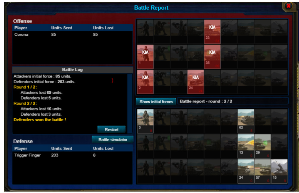This screenshot has width=299, height=193.
Task: Click the Battle Log scrollbar
Action: tap(130, 104)
